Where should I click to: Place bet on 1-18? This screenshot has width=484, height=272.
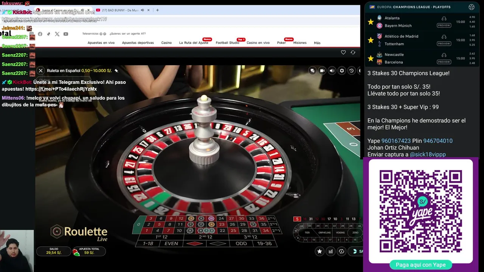[148, 244]
